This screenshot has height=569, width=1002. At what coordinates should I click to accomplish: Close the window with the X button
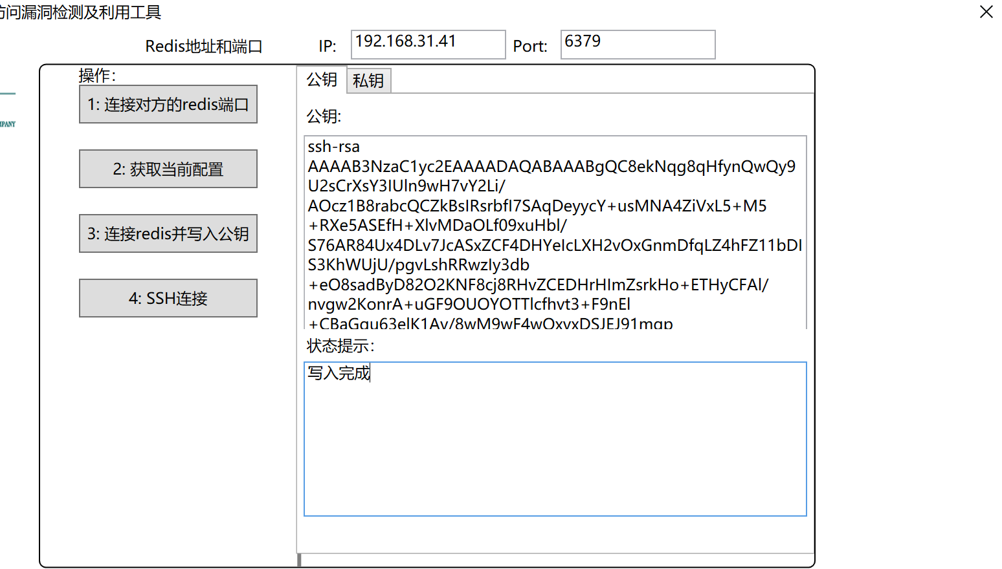pyautogui.click(x=986, y=12)
